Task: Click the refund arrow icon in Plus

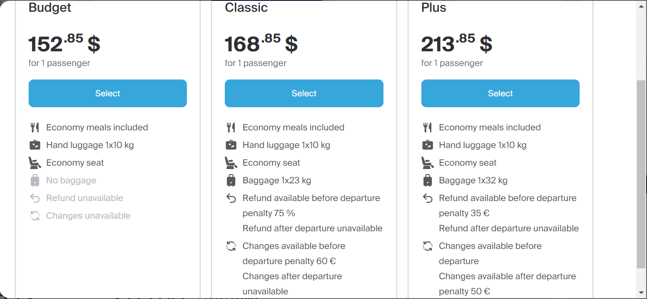Action: [427, 198]
